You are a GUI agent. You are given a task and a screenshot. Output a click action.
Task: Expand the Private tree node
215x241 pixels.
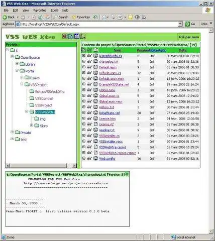click(x=12, y=132)
